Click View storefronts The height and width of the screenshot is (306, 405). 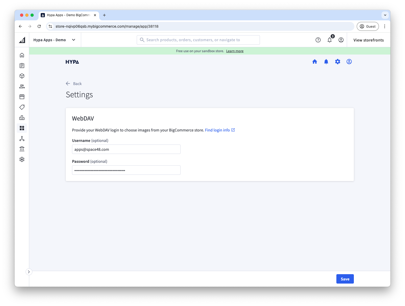pos(368,40)
